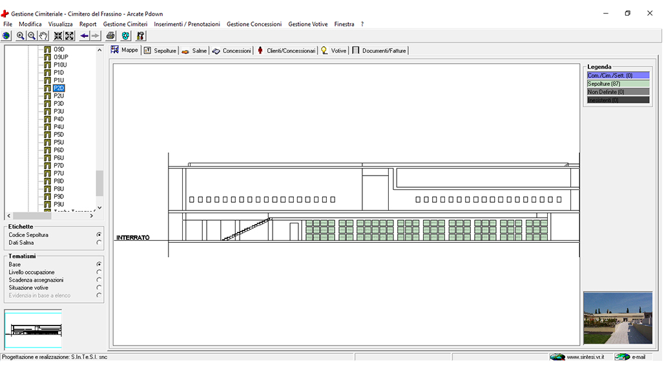Open the Modifica menu

(30, 24)
